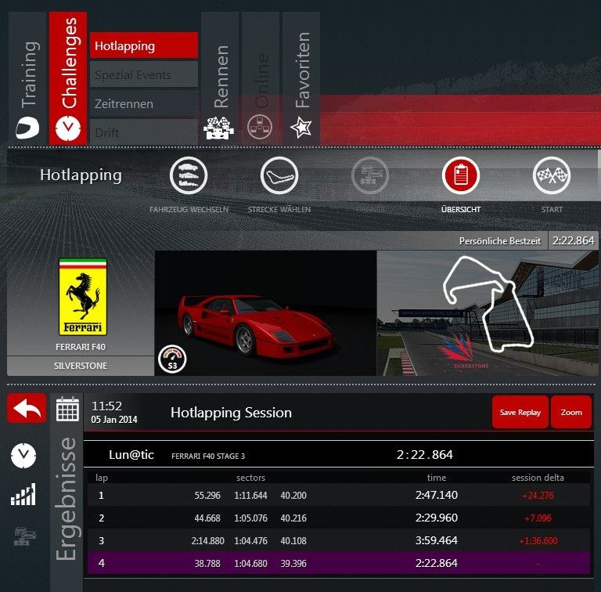Click the Hotlapping Session title
Image resolution: width=601 pixels, height=592 pixels.
[x=231, y=413]
